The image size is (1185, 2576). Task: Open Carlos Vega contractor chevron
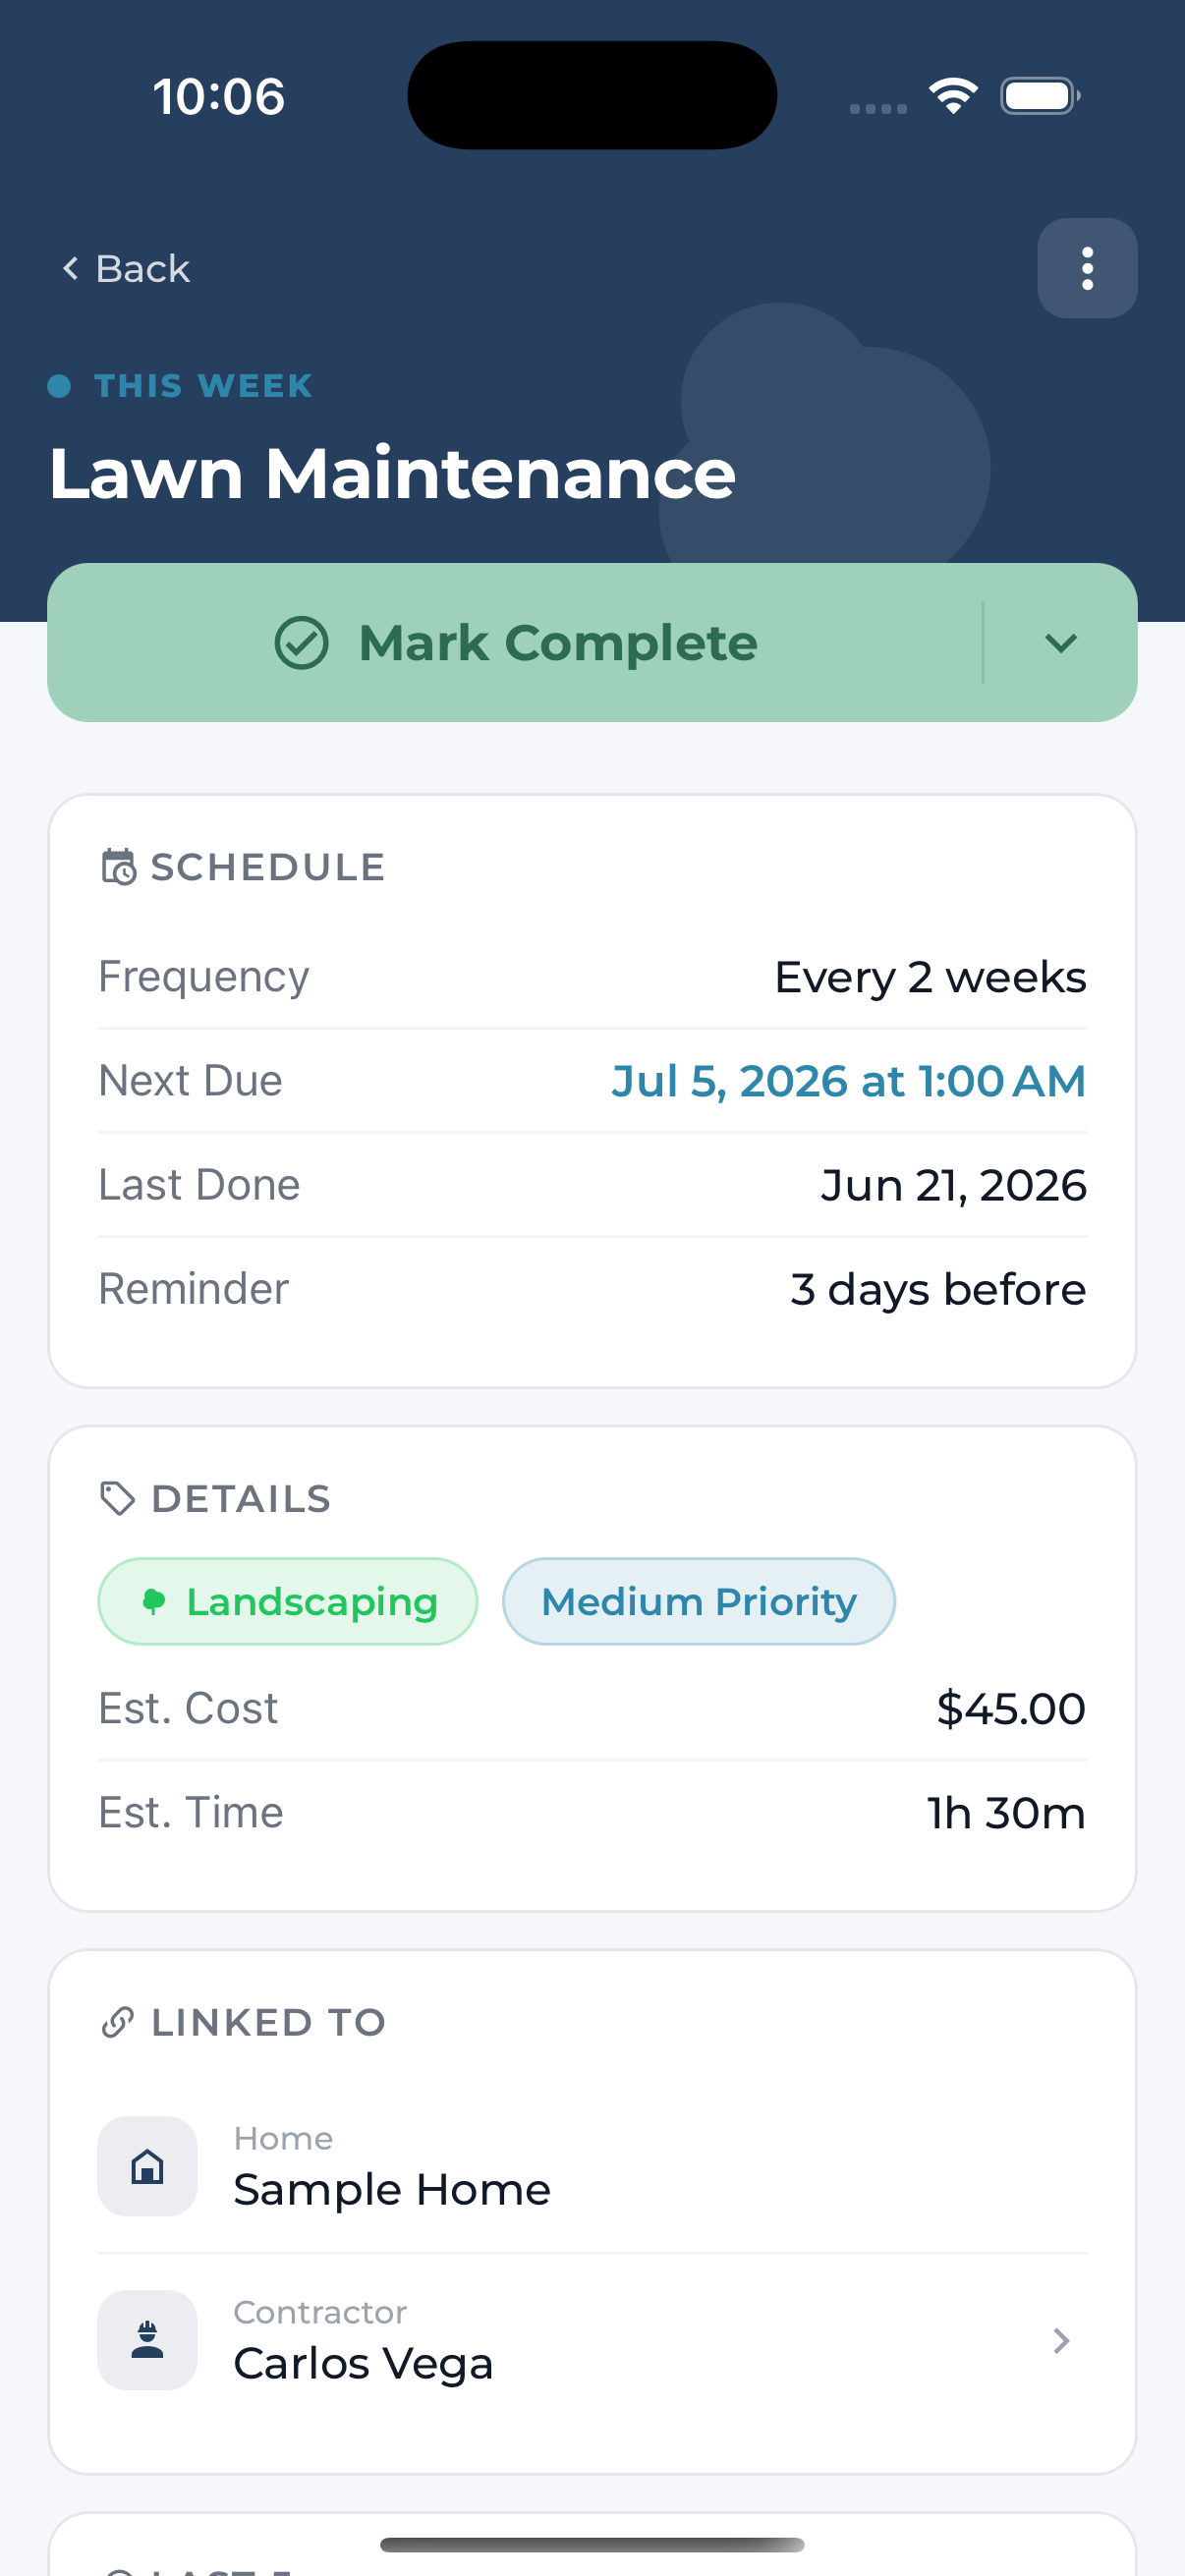pos(1061,2340)
